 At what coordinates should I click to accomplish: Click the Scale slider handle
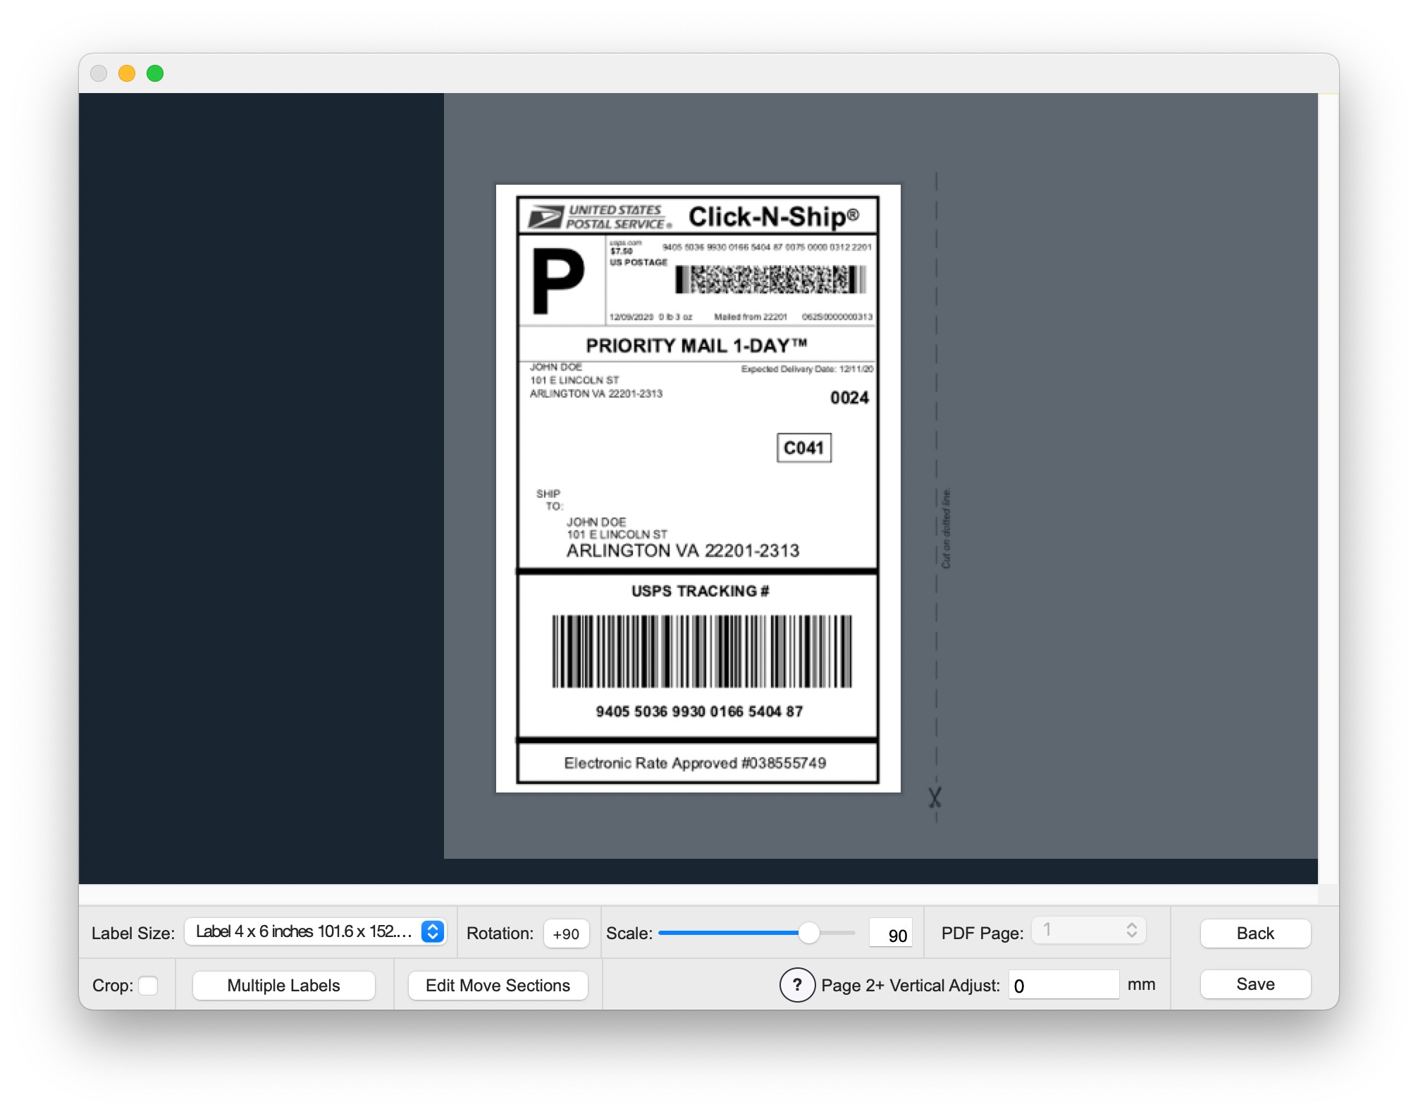tap(808, 933)
